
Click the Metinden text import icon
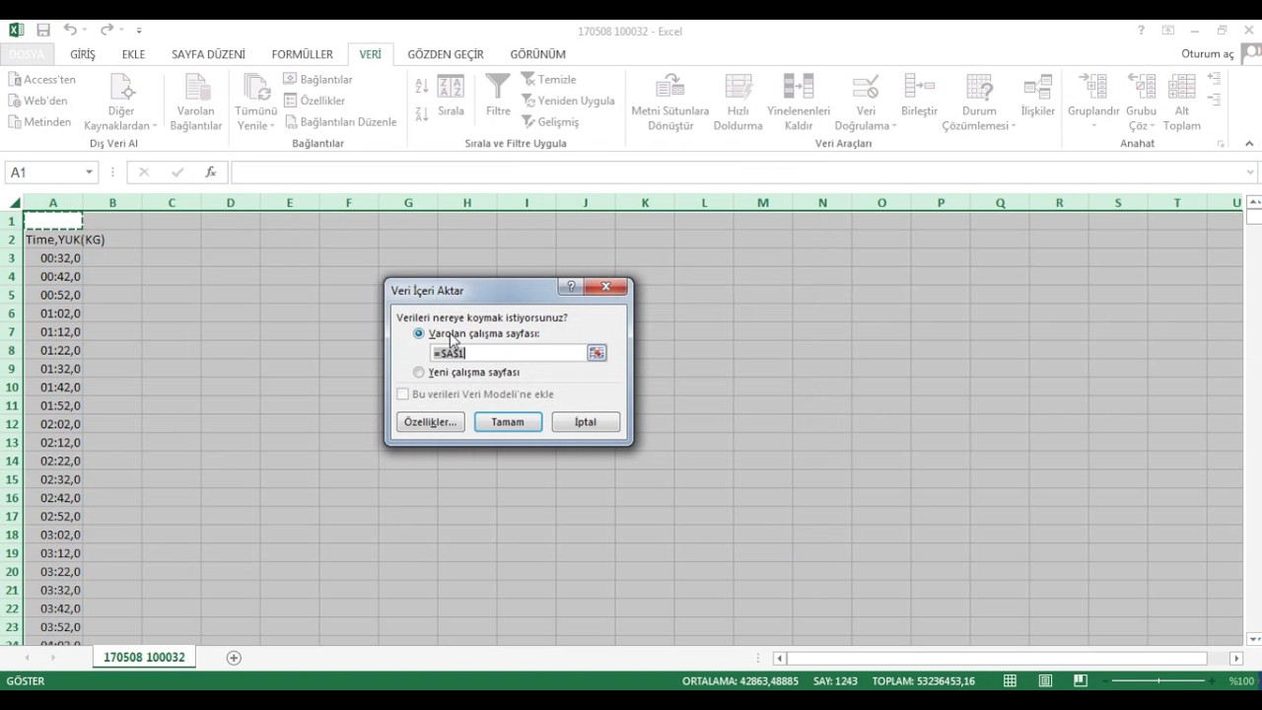click(x=16, y=121)
